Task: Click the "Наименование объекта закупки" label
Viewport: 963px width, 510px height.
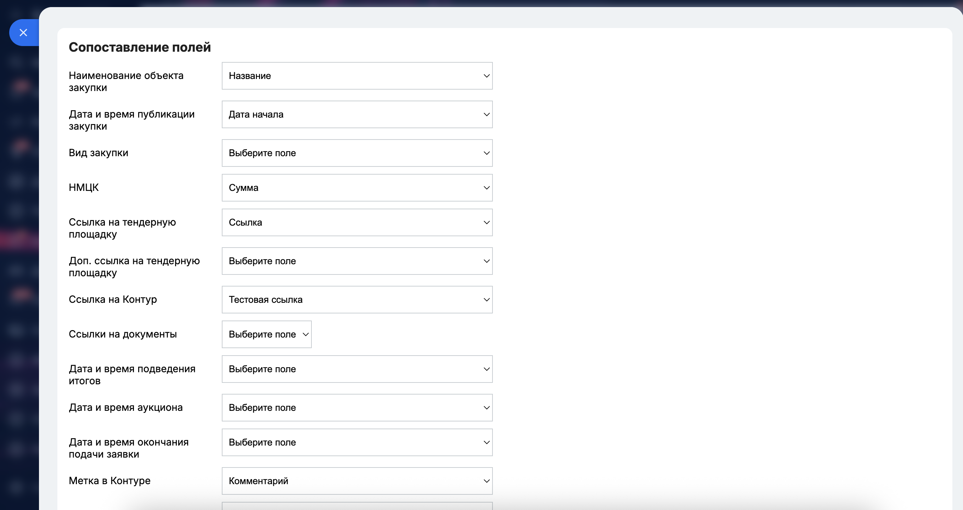Action: (x=126, y=81)
